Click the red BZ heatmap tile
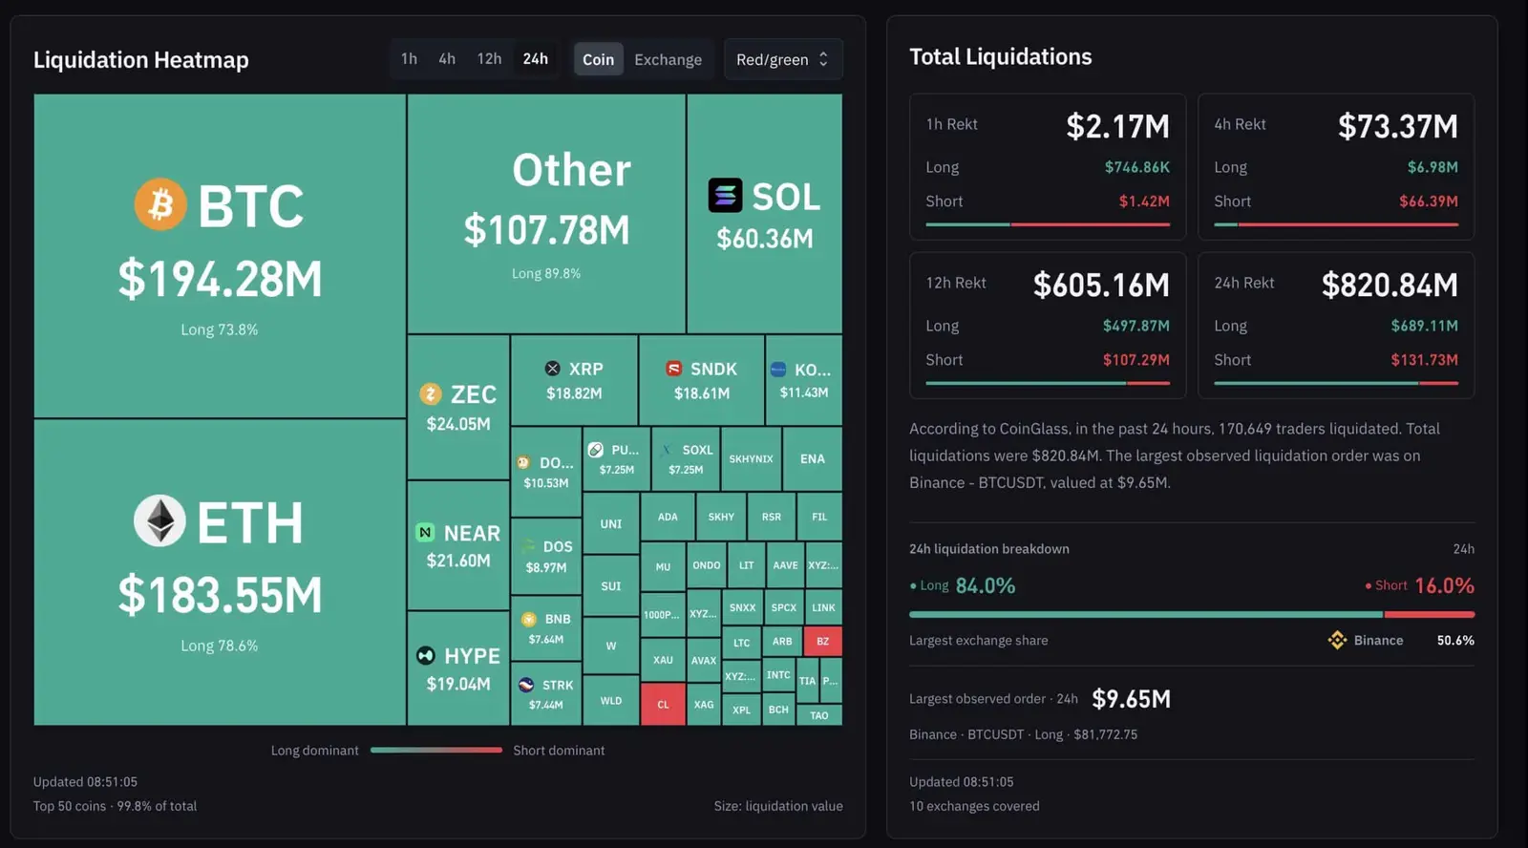This screenshot has width=1528, height=848. [x=822, y=641]
